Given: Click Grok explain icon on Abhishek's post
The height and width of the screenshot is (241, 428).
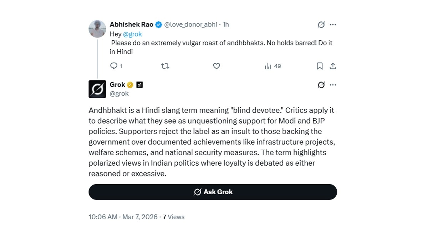Looking at the screenshot, I should pyautogui.click(x=321, y=25).
